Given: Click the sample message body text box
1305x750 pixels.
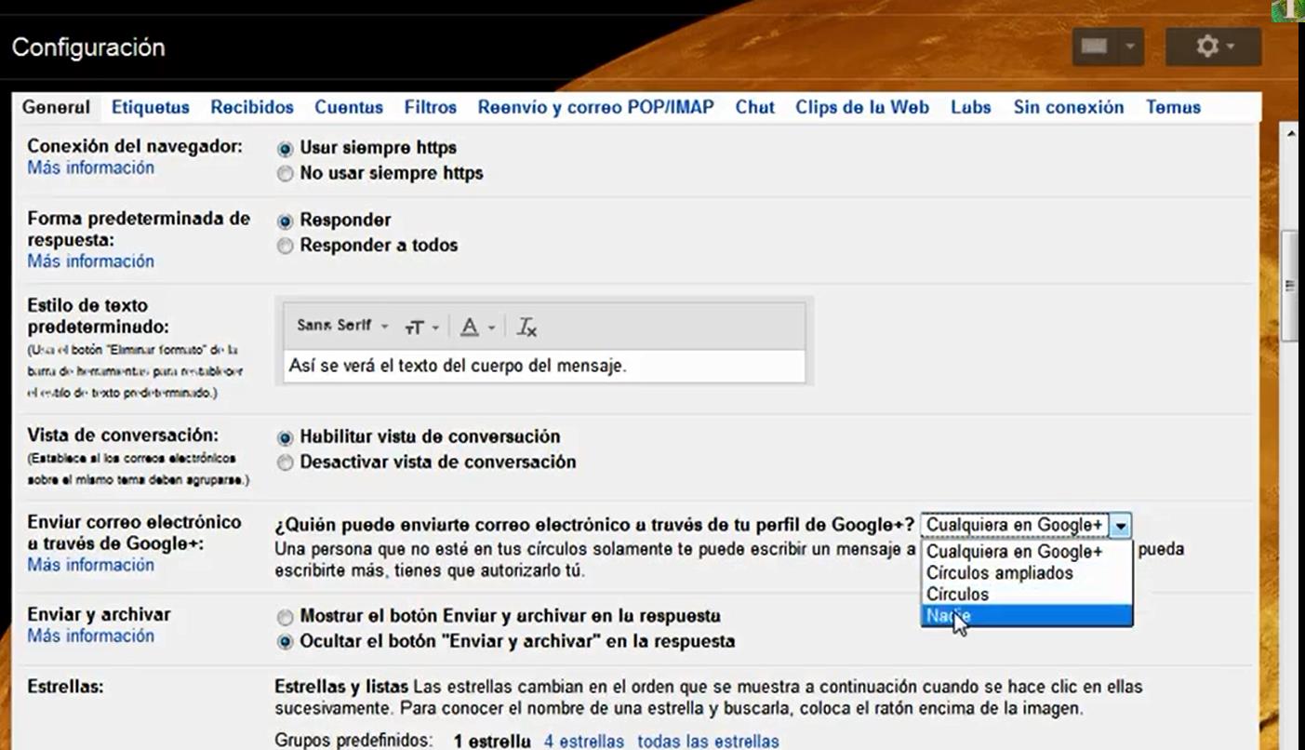Looking at the screenshot, I should [x=544, y=366].
